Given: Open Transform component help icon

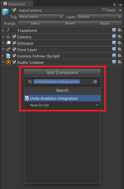Looking at the screenshot, I should point(114,30).
